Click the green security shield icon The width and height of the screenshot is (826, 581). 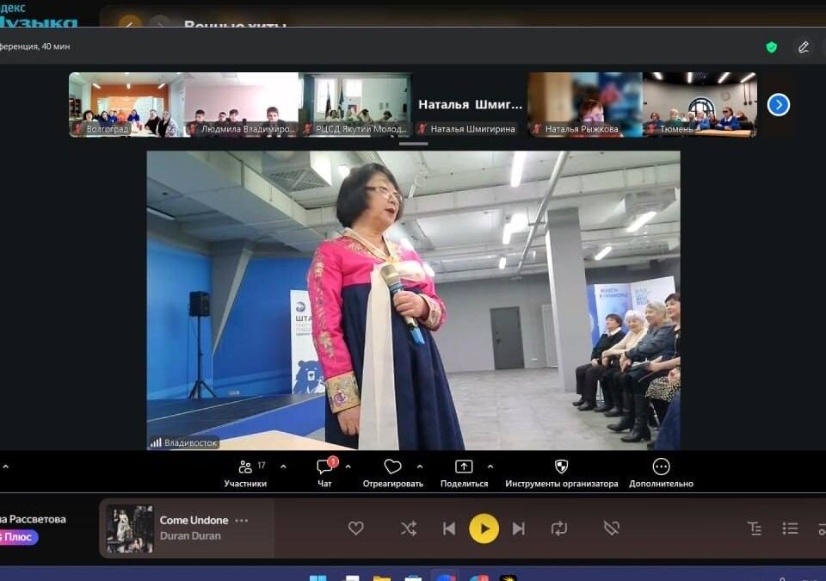click(772, 47)
